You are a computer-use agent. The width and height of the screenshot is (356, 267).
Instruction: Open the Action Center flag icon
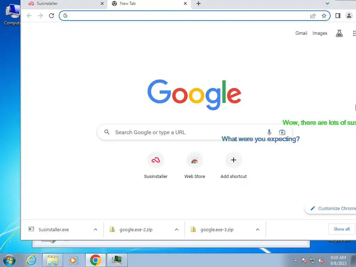(304, 260)
